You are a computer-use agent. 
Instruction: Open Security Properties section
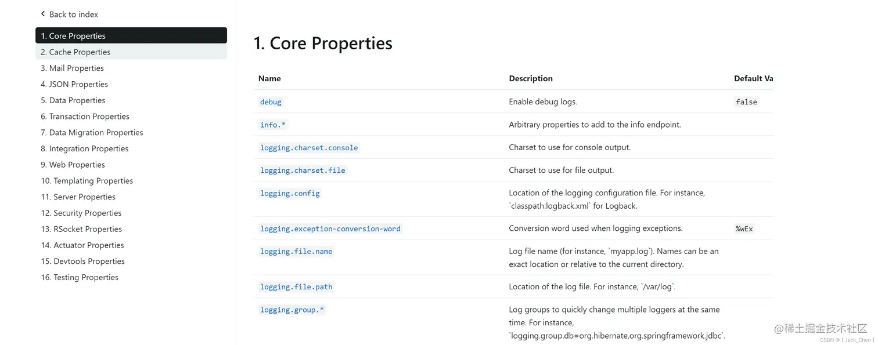pyautogui.click(x=81, y=213)
